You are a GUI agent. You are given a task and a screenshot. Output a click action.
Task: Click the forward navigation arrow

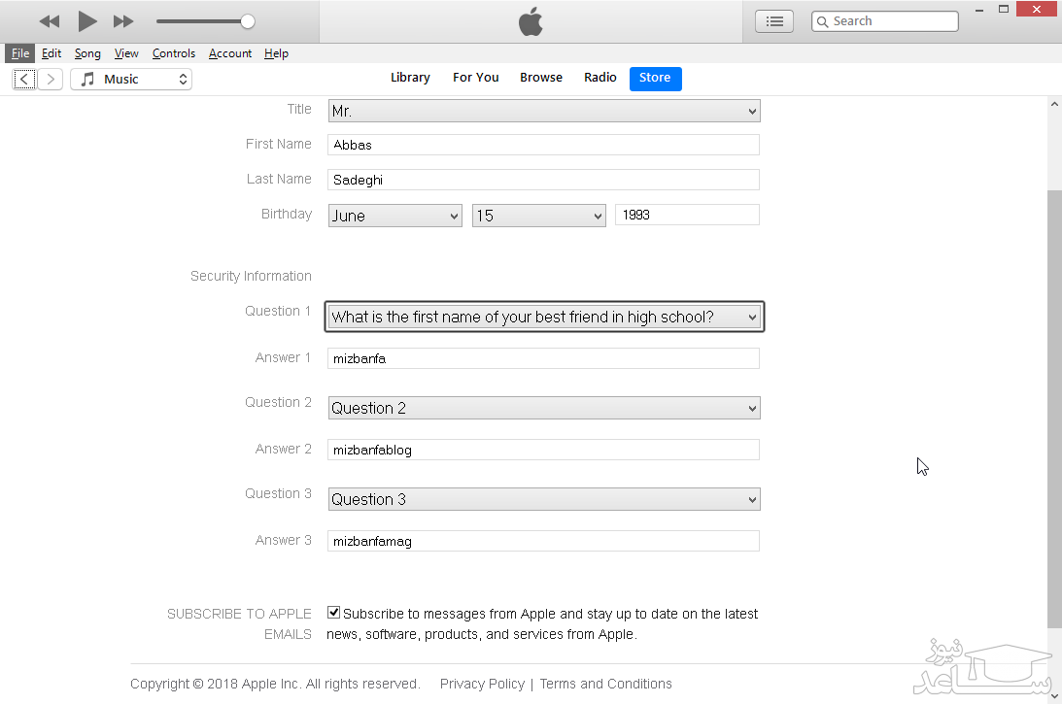tap(51, 80)
